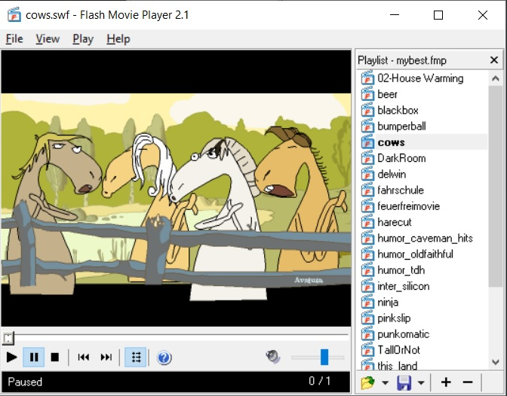Select humor_oldfaithful in the playlist
The height and width of the screenshot is (396, 507).
click(x=415, y=254)
